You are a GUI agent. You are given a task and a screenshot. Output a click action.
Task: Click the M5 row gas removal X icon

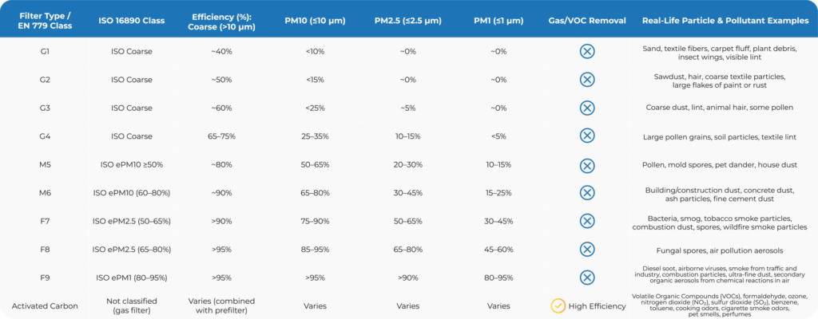[x=586, y=164]
